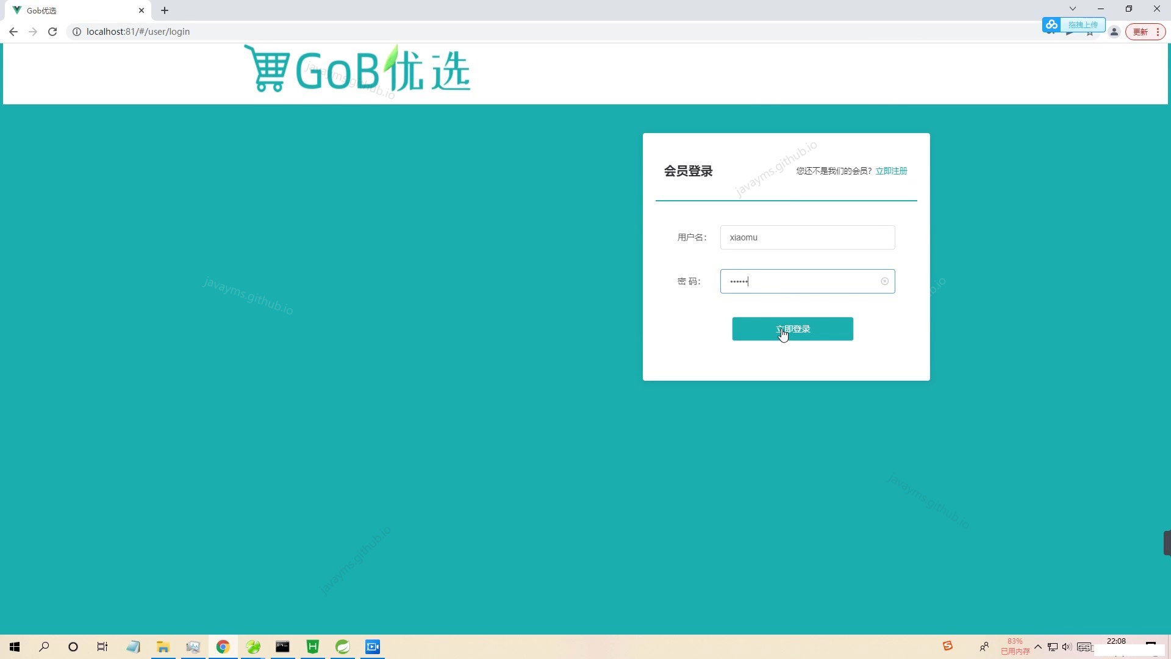The width and height of the screenshot is (1171, 659).
Task: Open the green leaf browser taskbar icon
Action: (x=253, y=647)
